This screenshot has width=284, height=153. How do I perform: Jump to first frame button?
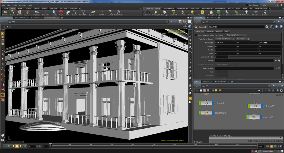tap(5, 146)
